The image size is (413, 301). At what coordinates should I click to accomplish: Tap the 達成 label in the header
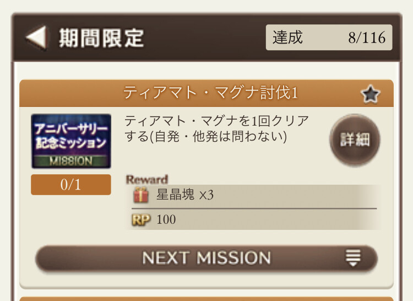(x=288, y=38)
